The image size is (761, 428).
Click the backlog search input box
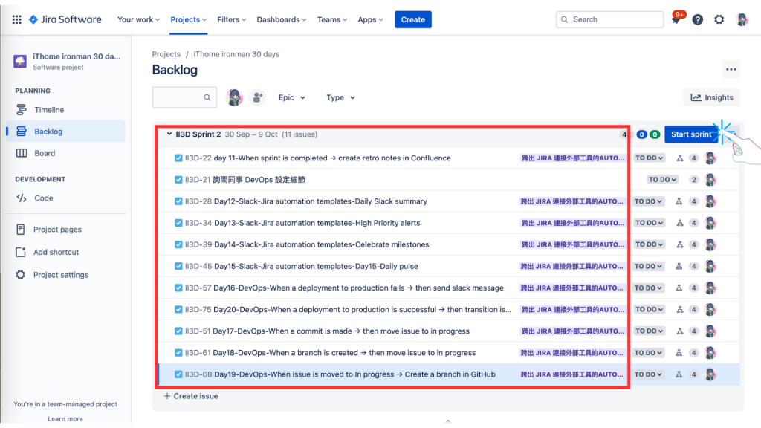pyautogui.click(x=184, y=97)
